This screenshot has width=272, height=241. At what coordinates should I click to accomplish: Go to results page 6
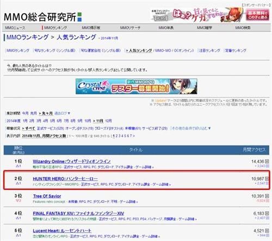click(128, 136)
